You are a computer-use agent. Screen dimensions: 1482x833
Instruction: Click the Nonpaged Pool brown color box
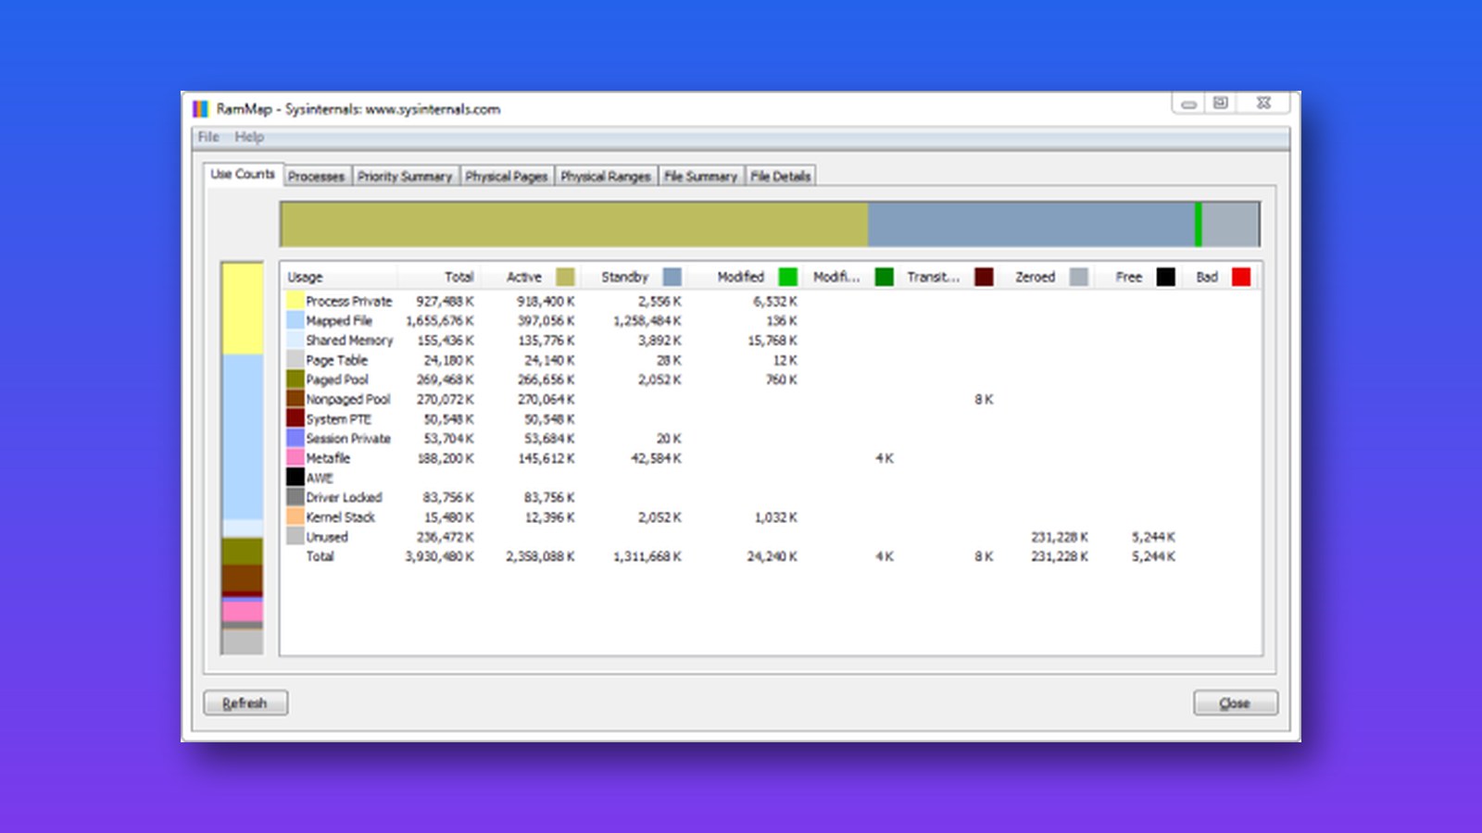[295, 399]
